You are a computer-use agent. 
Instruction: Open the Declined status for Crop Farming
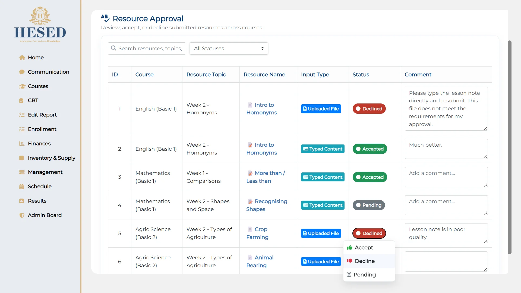tap(369, 233)
